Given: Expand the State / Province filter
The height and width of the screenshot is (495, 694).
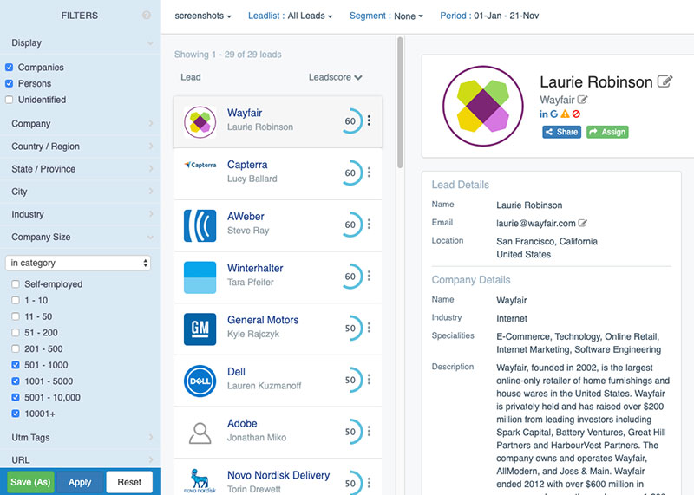Looking at the screenshot, I should click(x=80, y=169).
